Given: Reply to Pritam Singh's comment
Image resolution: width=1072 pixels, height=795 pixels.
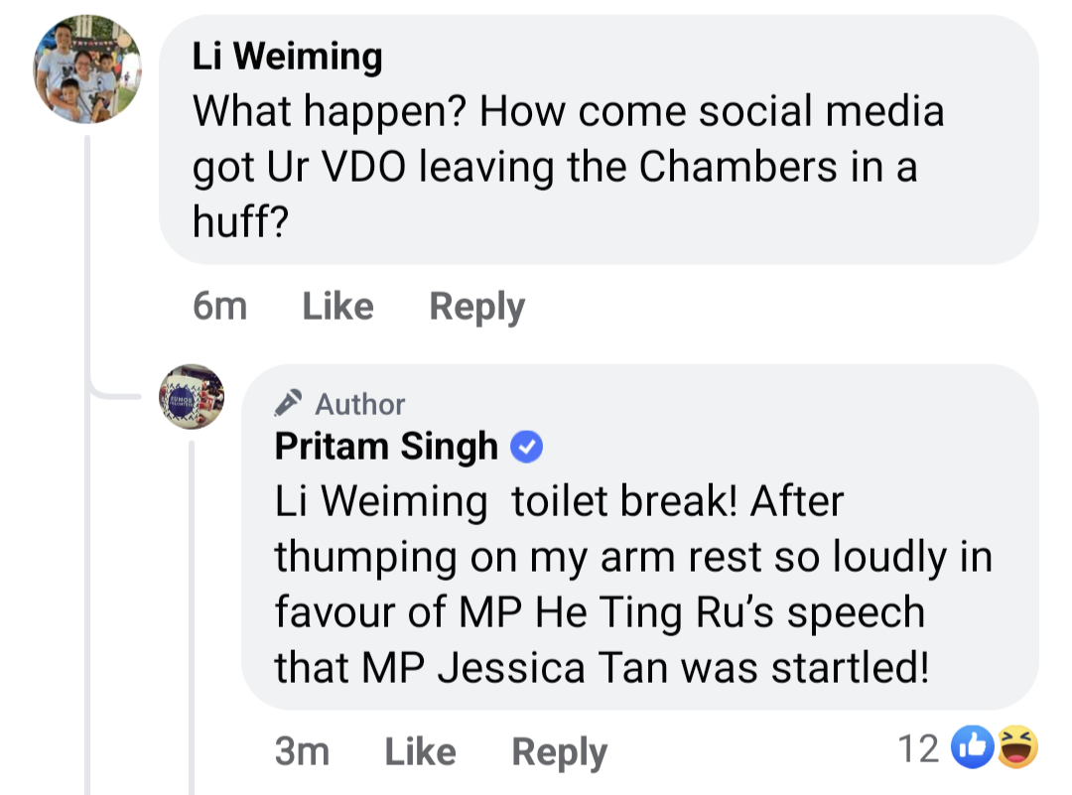Looking at the screenshot, I should pyautogui.click(x=559, y=751).
